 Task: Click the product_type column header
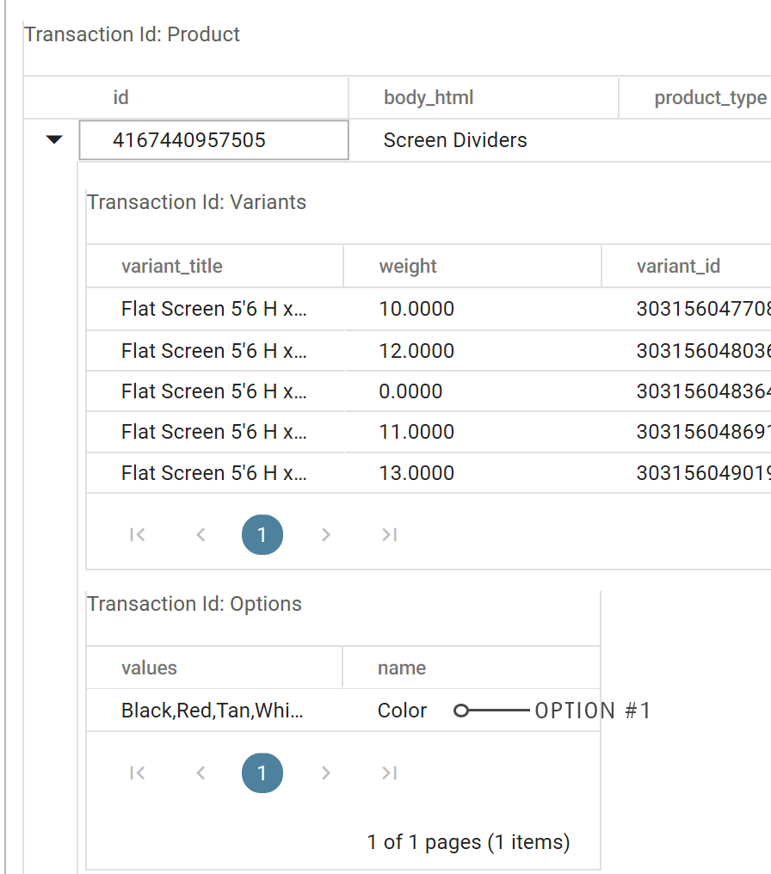tap(710, 98)
